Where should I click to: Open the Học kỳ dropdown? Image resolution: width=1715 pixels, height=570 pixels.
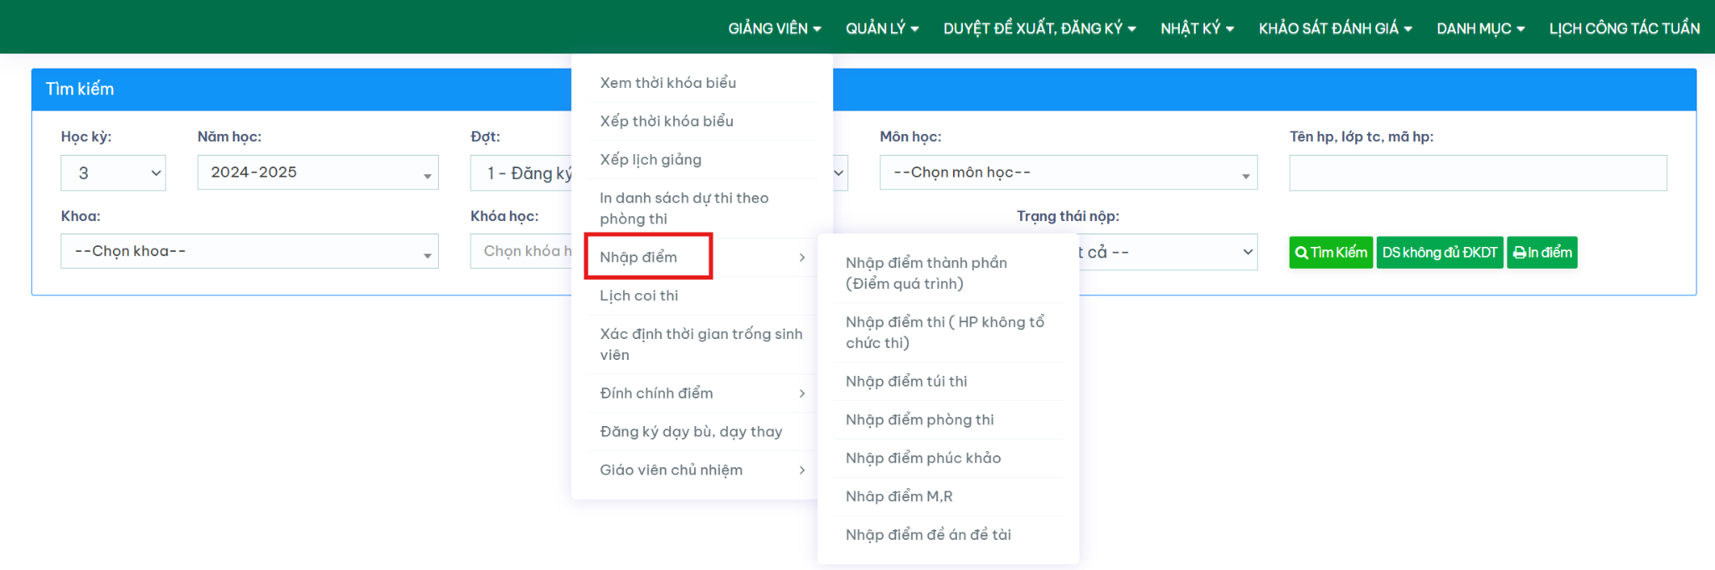point(113,173)
